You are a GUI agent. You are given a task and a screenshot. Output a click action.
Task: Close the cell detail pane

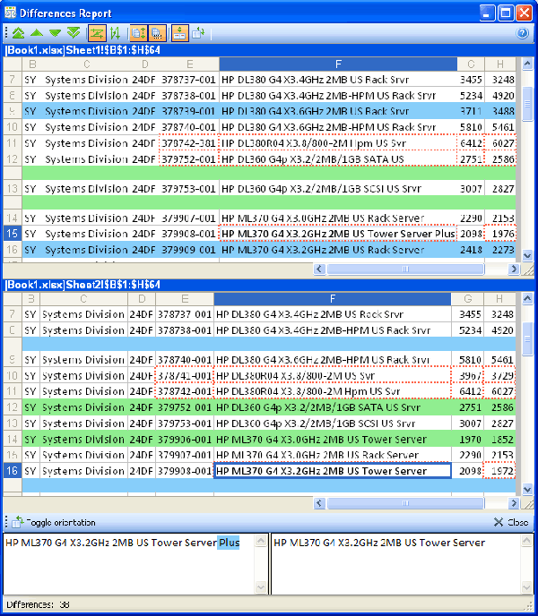pos(511,522)
